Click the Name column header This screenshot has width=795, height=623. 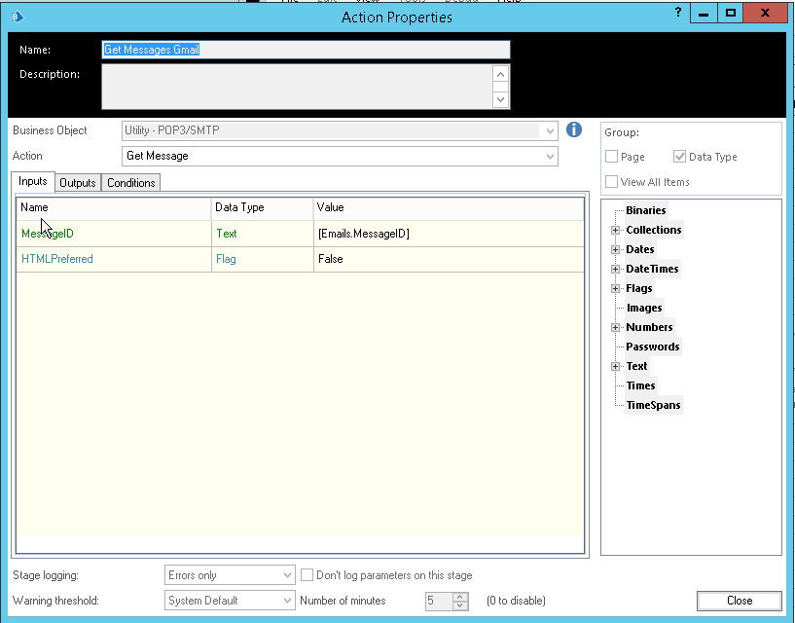point(114,207)
